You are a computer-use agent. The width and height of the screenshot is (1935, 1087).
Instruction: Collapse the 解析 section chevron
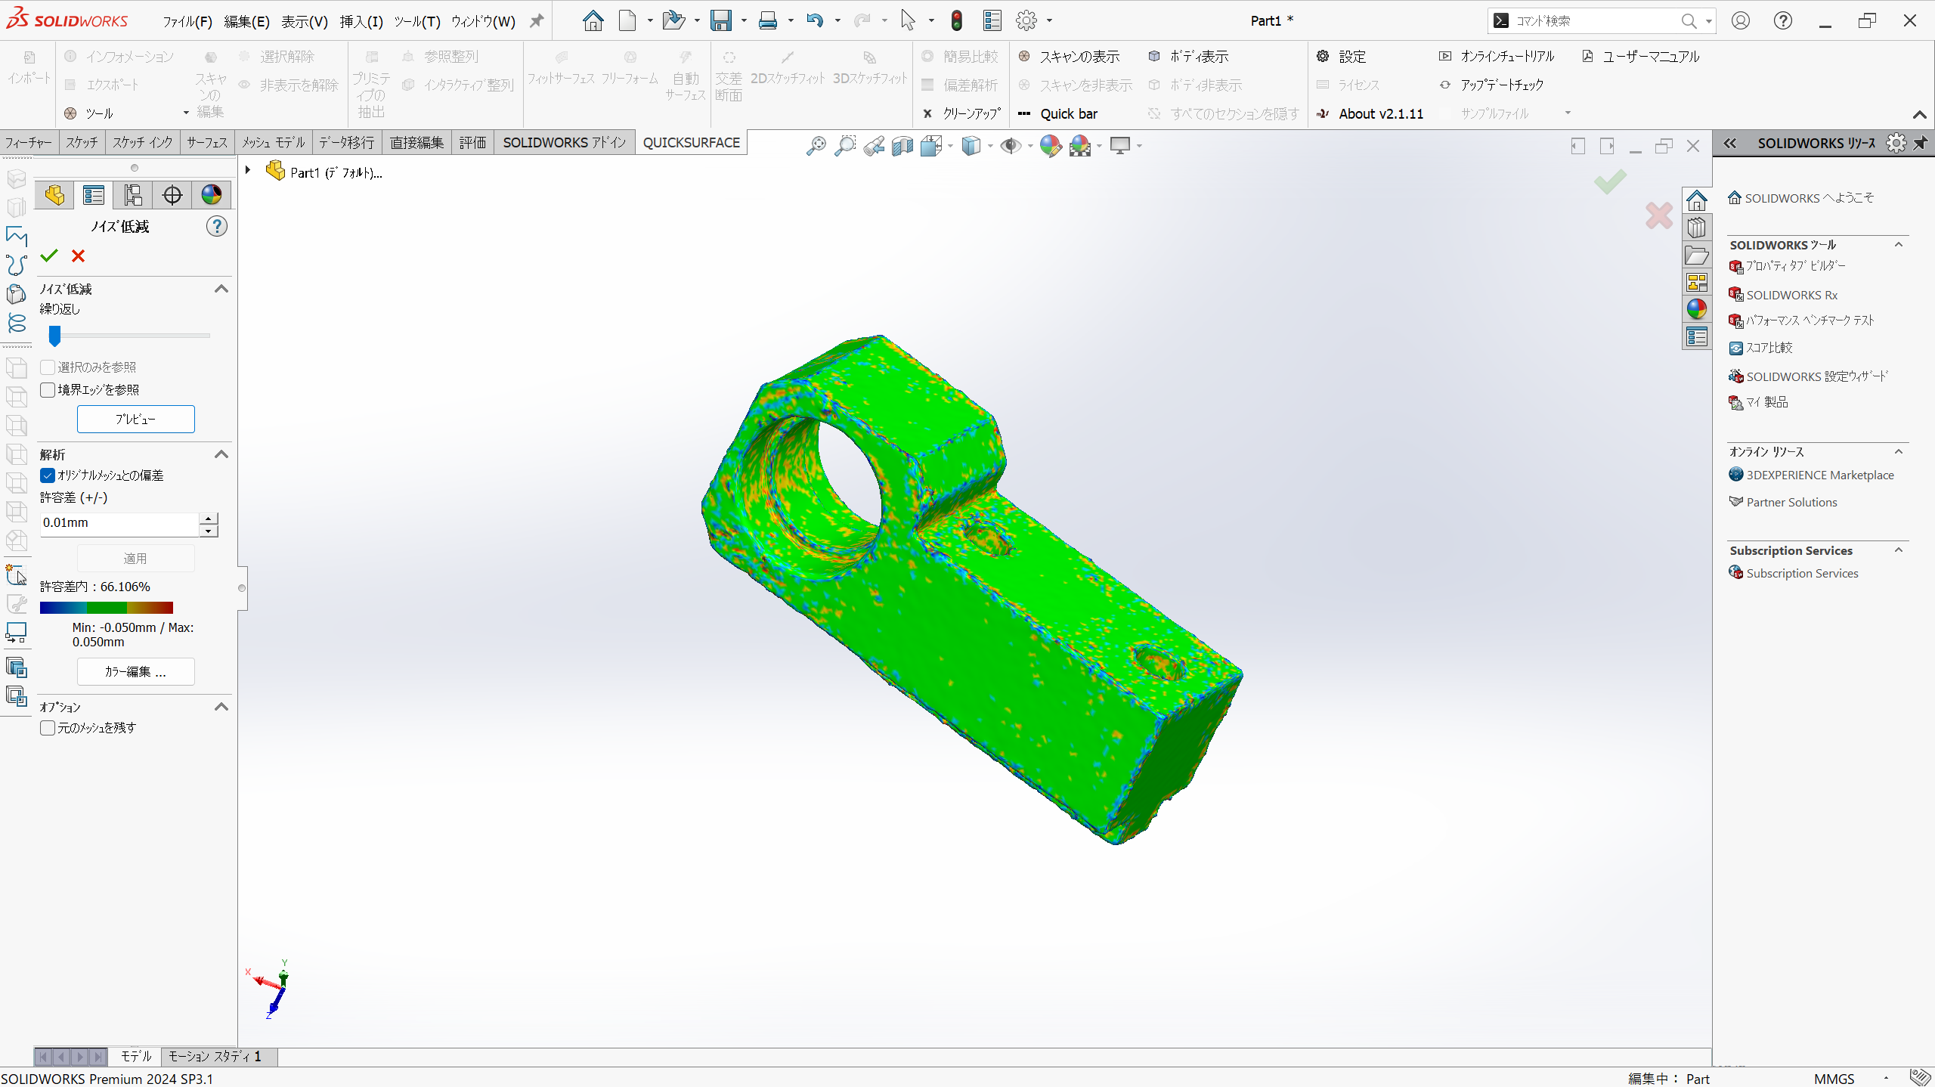[x=221, y=454]
